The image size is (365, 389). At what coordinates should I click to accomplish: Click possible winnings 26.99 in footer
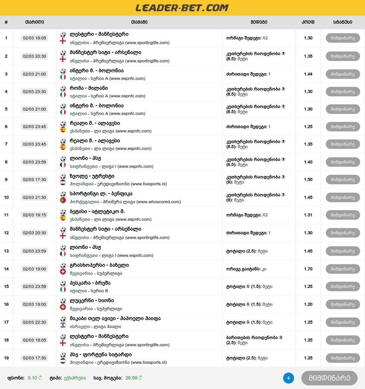134,378
